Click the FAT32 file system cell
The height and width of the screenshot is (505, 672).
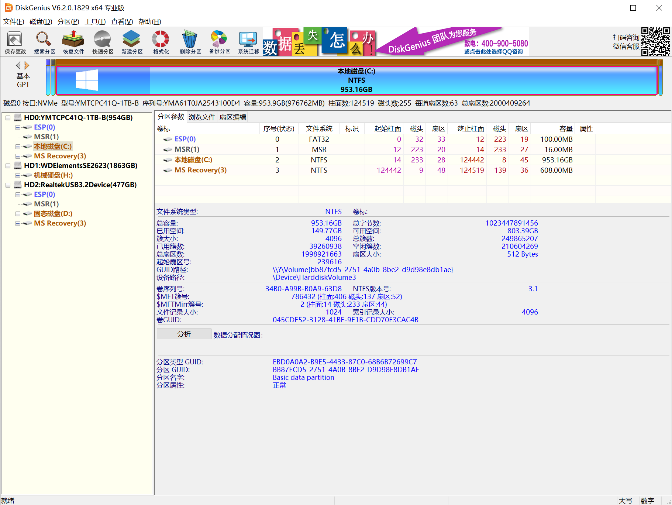coord(319,139)
